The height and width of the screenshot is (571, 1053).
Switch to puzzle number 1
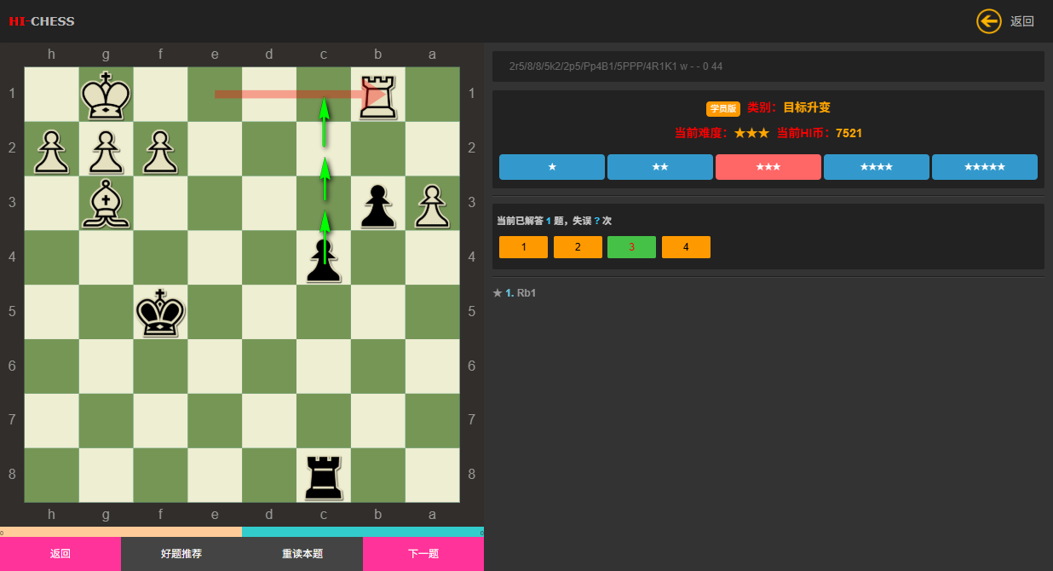click(523, 247)
